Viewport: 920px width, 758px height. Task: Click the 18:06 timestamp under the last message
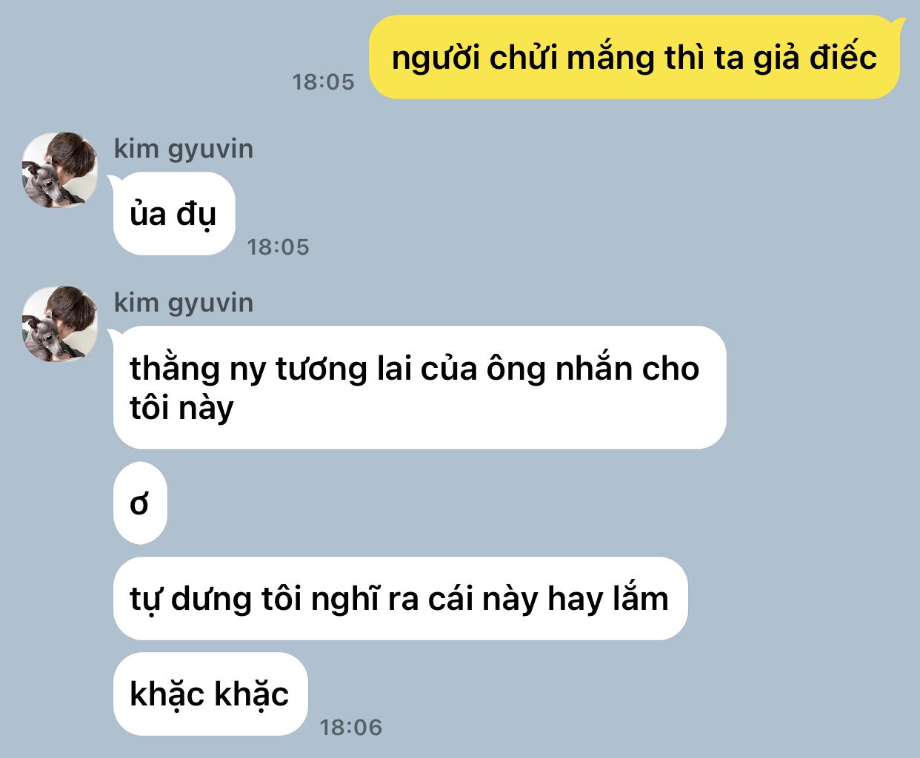[350, 727]
